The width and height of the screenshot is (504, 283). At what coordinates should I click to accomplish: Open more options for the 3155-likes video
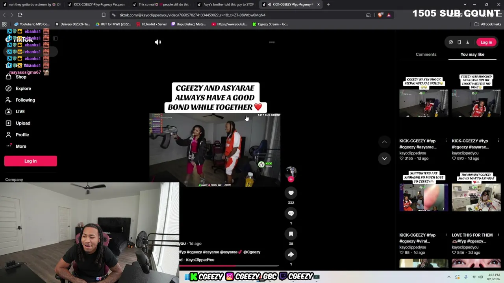tap(446, 141)
